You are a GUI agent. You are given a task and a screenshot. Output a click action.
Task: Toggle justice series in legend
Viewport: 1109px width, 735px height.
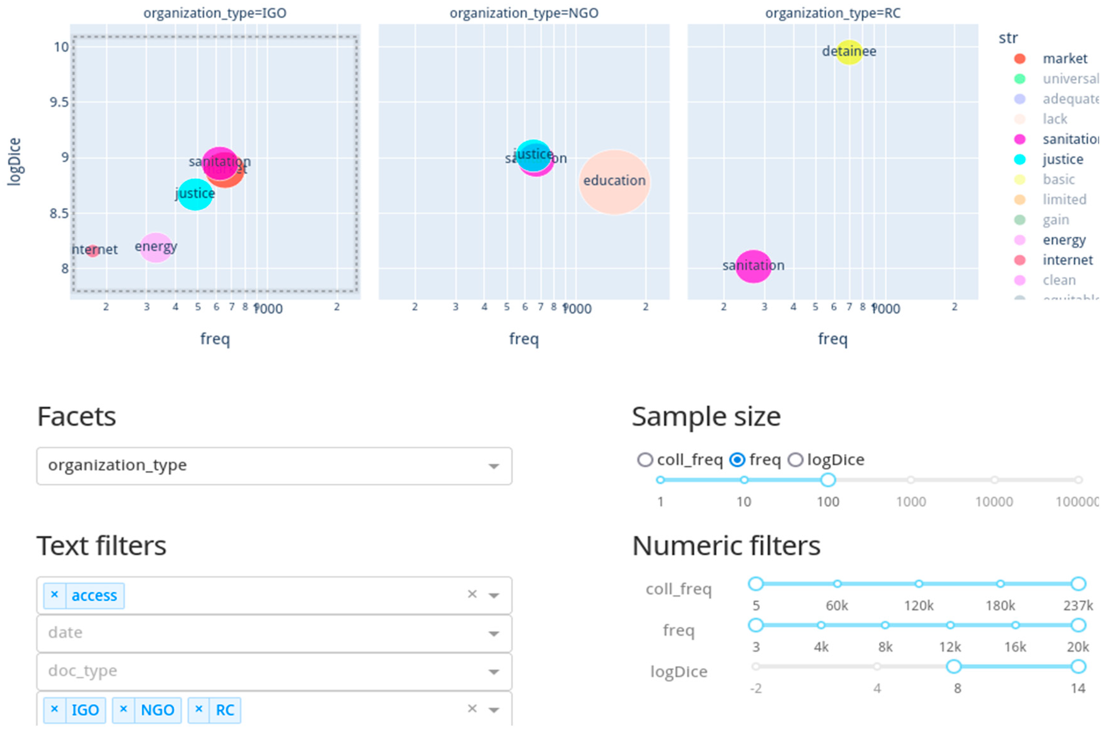click(1062, 159)
